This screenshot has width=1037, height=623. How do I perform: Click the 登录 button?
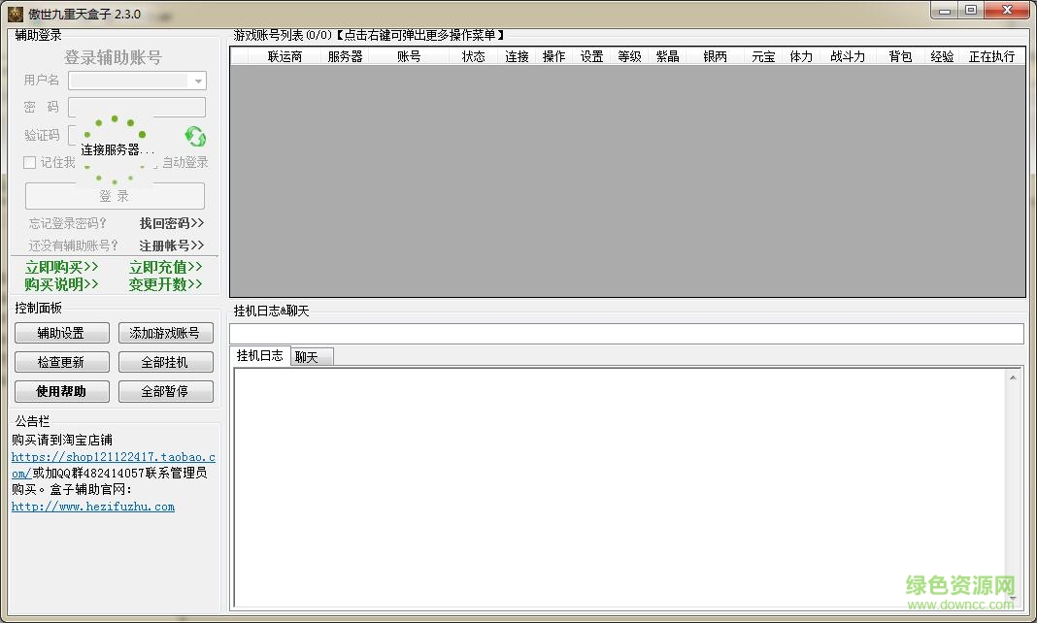115,196
